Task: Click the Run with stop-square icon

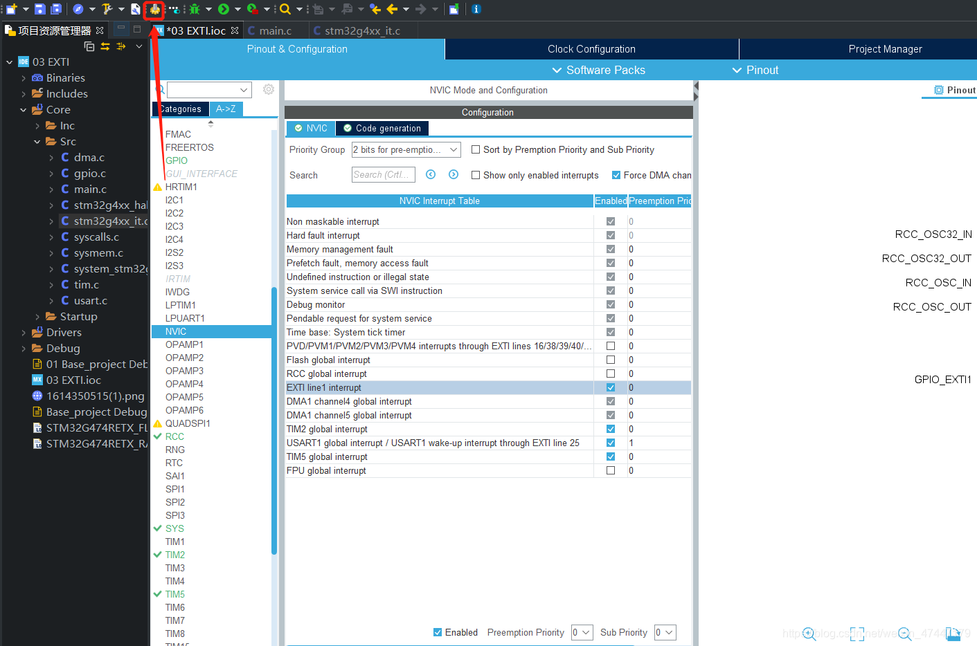Action: [x=253, y=9]
